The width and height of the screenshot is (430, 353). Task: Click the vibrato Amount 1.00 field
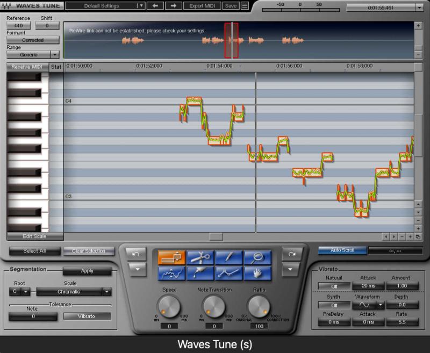(402, 286)
